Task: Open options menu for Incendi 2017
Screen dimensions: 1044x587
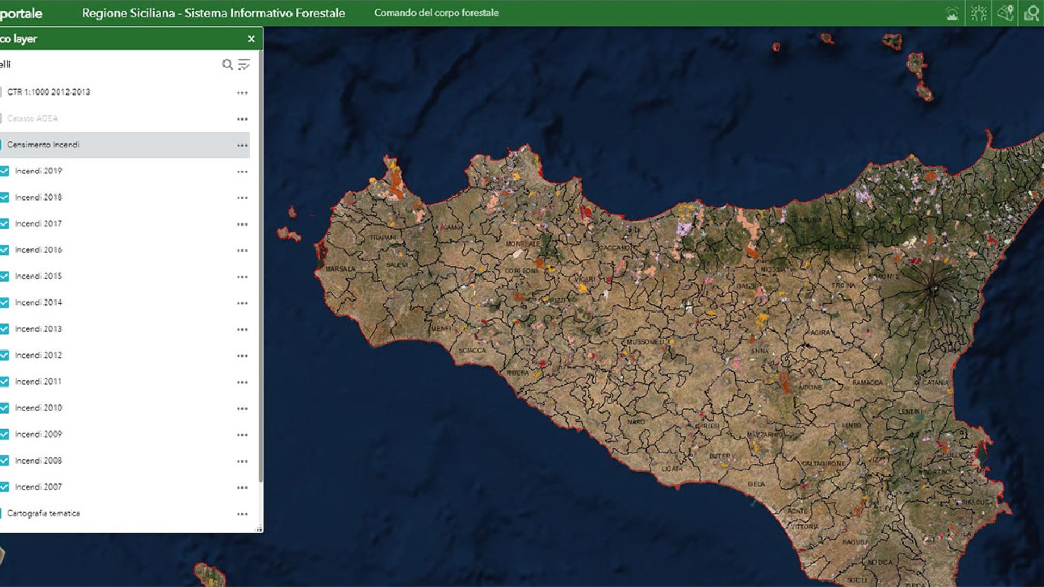Action: (242, 224)
